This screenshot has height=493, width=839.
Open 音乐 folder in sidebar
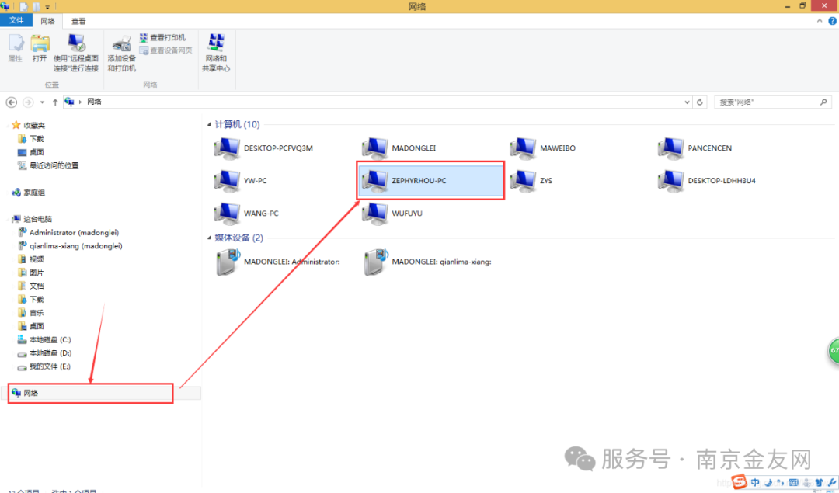[31, 313]
